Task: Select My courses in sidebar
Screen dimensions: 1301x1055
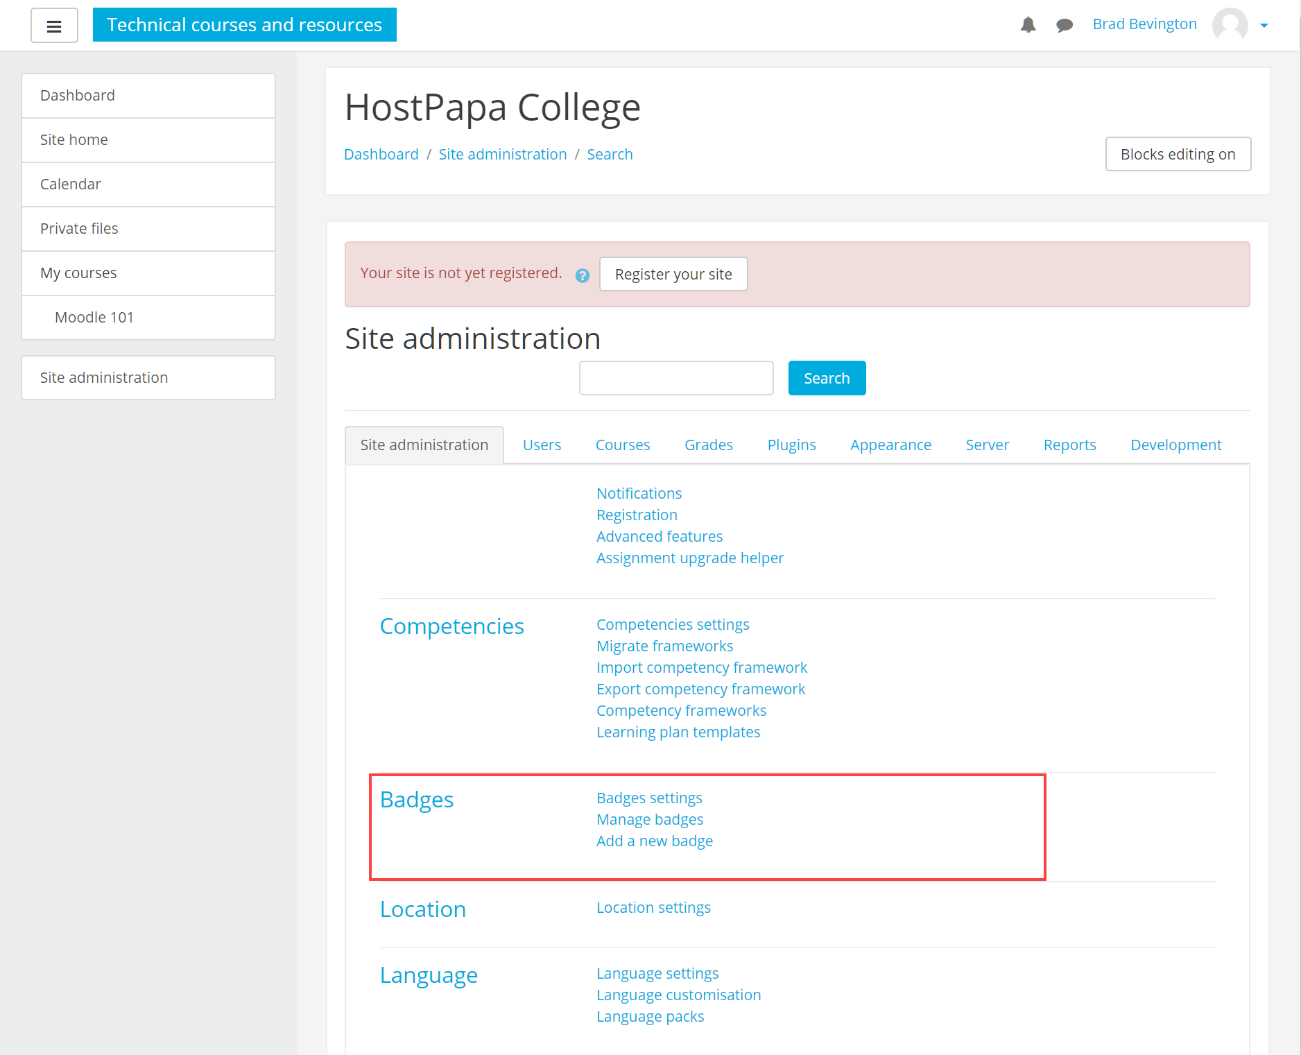Action: click(148, 273)
